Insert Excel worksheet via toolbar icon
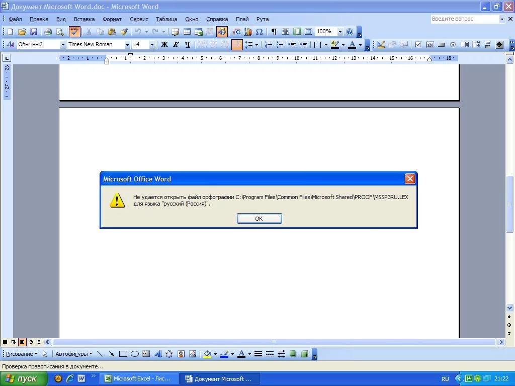The width and height of the screenshot is (515, 386). click(x=199, y=32)
